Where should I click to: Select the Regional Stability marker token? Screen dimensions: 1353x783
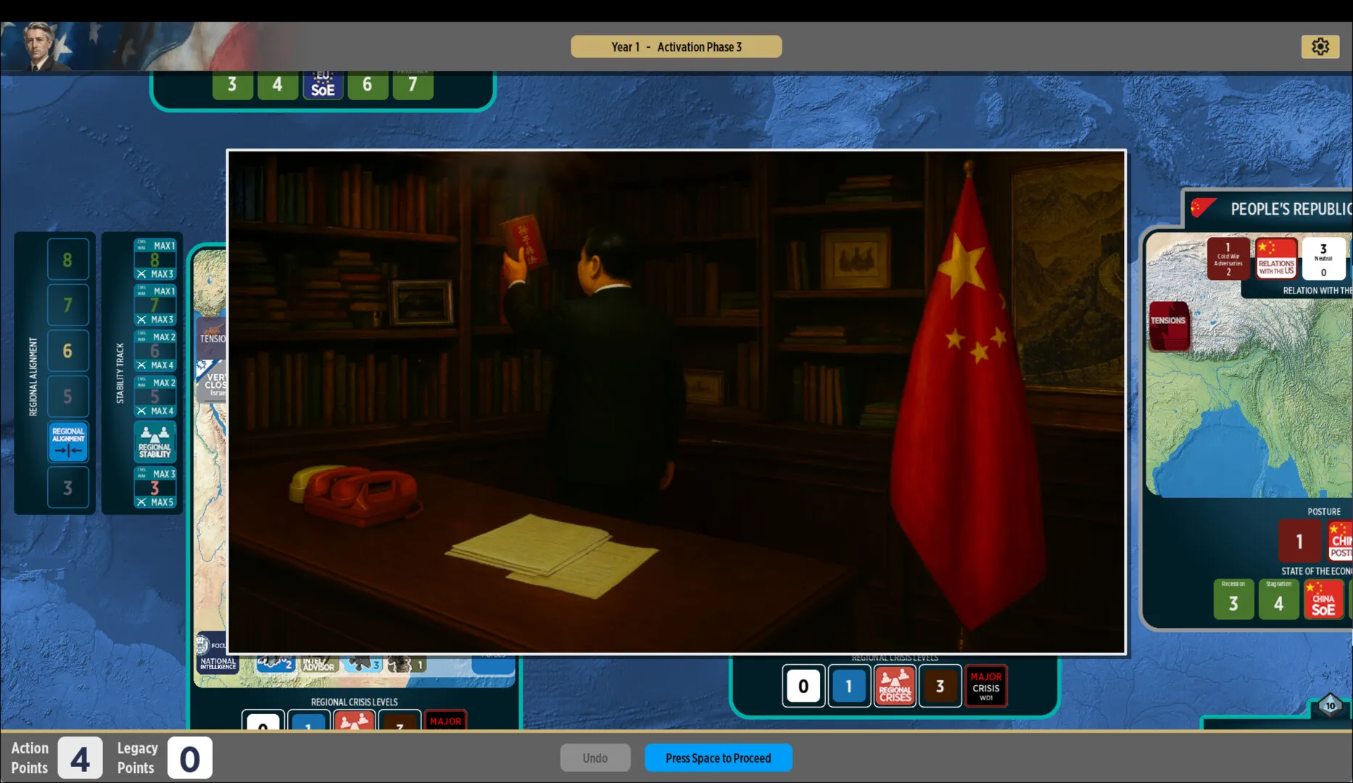[154, 442]
